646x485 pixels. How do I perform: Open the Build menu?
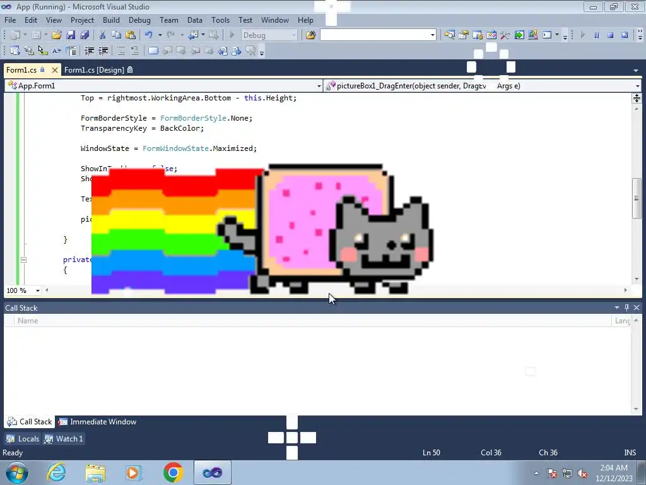(111, 20)
